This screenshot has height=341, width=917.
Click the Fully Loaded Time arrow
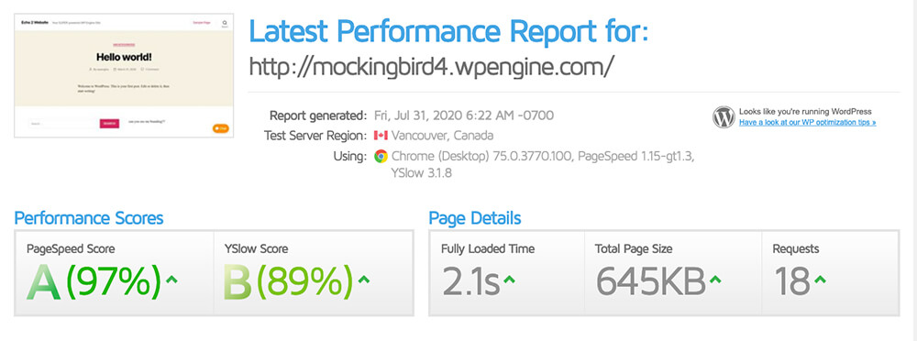(509, 280)
